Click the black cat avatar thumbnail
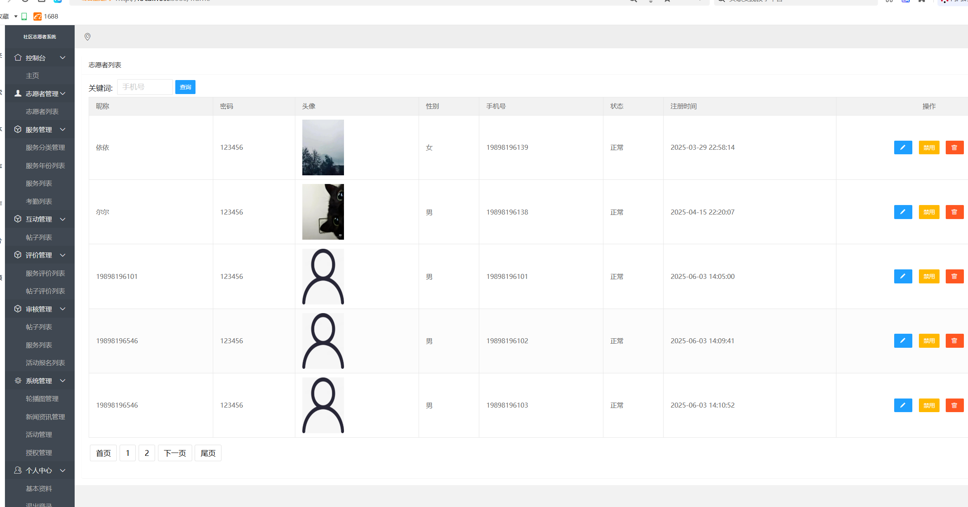 pos(323,212)
